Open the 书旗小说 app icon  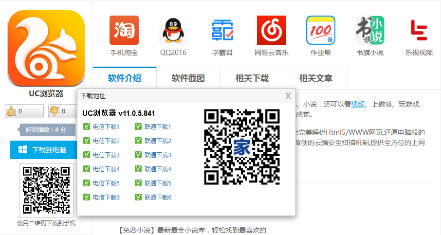(x=370, y=30)
